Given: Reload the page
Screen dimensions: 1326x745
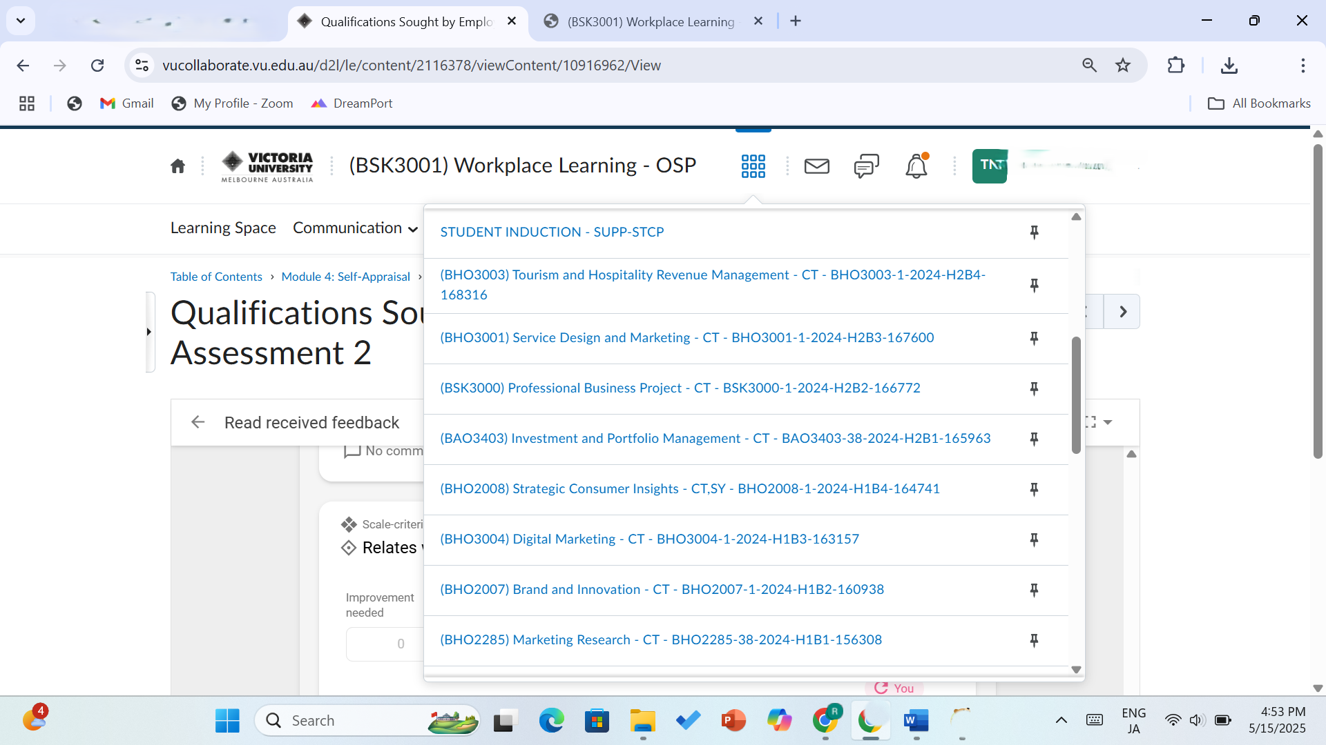Looking at the screenshot, I should pos(97,66).
